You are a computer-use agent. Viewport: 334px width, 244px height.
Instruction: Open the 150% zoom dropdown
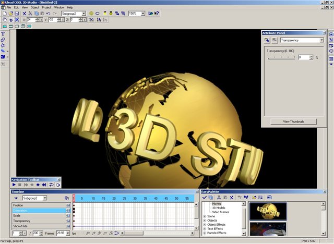(x=143, y=14)
